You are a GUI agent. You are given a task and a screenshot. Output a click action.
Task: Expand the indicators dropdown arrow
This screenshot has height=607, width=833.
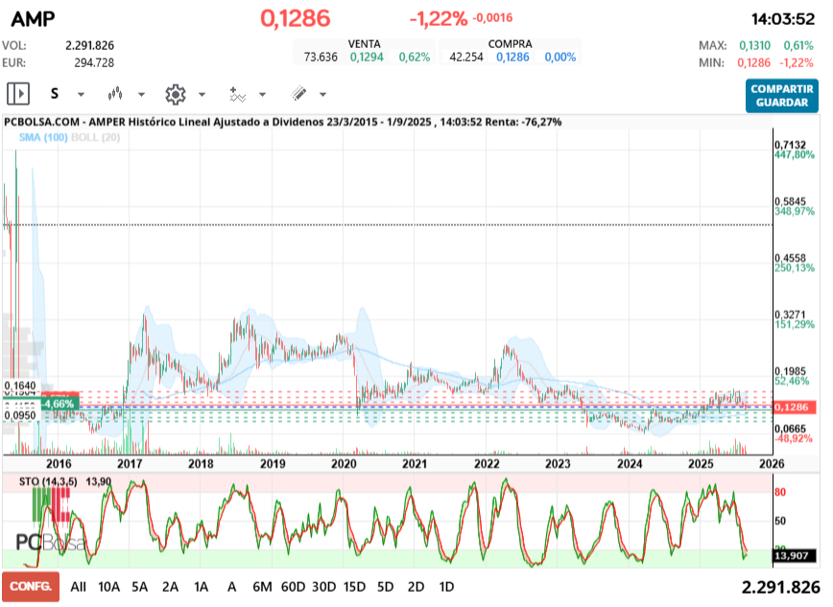coord(262,95)
